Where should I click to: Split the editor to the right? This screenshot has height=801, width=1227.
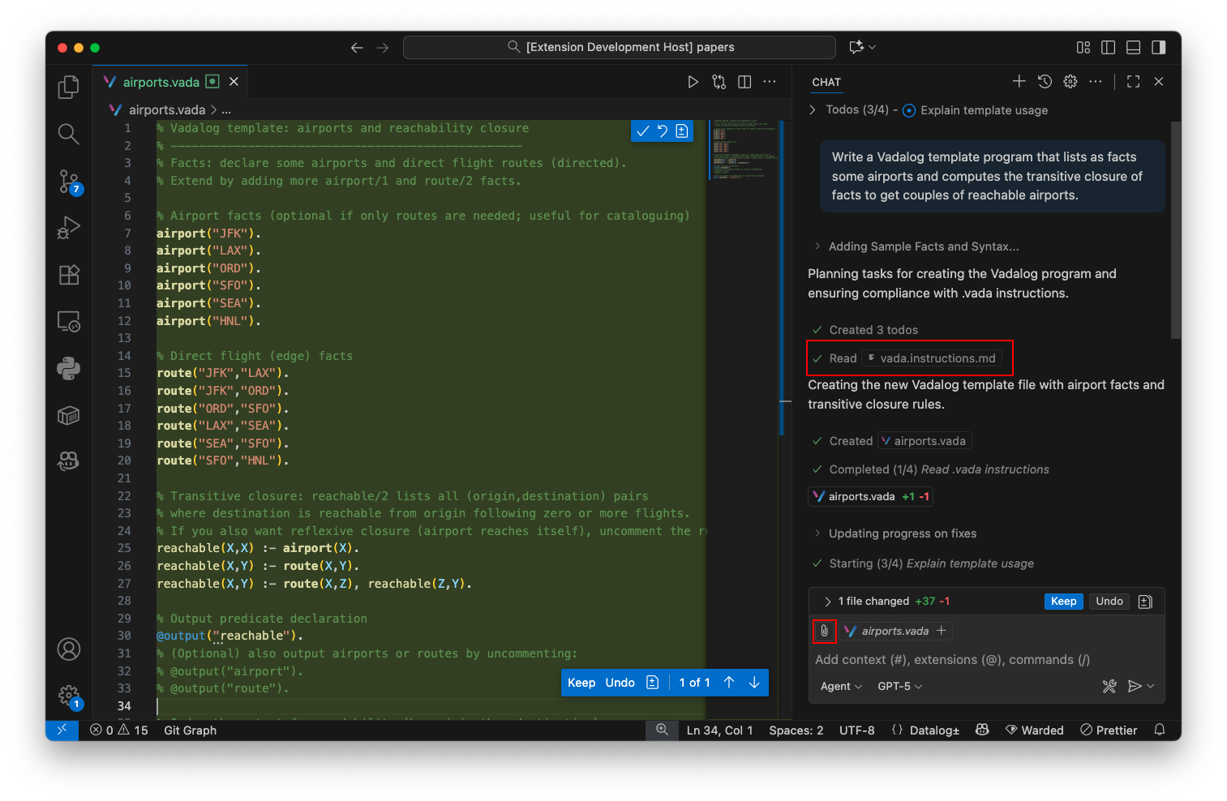tap(744, 82)
